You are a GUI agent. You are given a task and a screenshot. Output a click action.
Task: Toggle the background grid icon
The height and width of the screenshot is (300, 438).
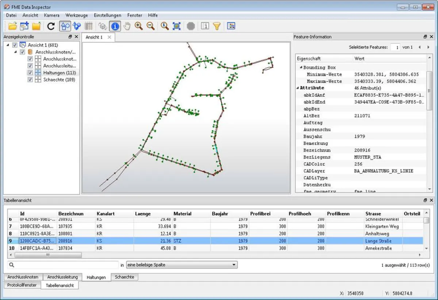pos(88,26)
